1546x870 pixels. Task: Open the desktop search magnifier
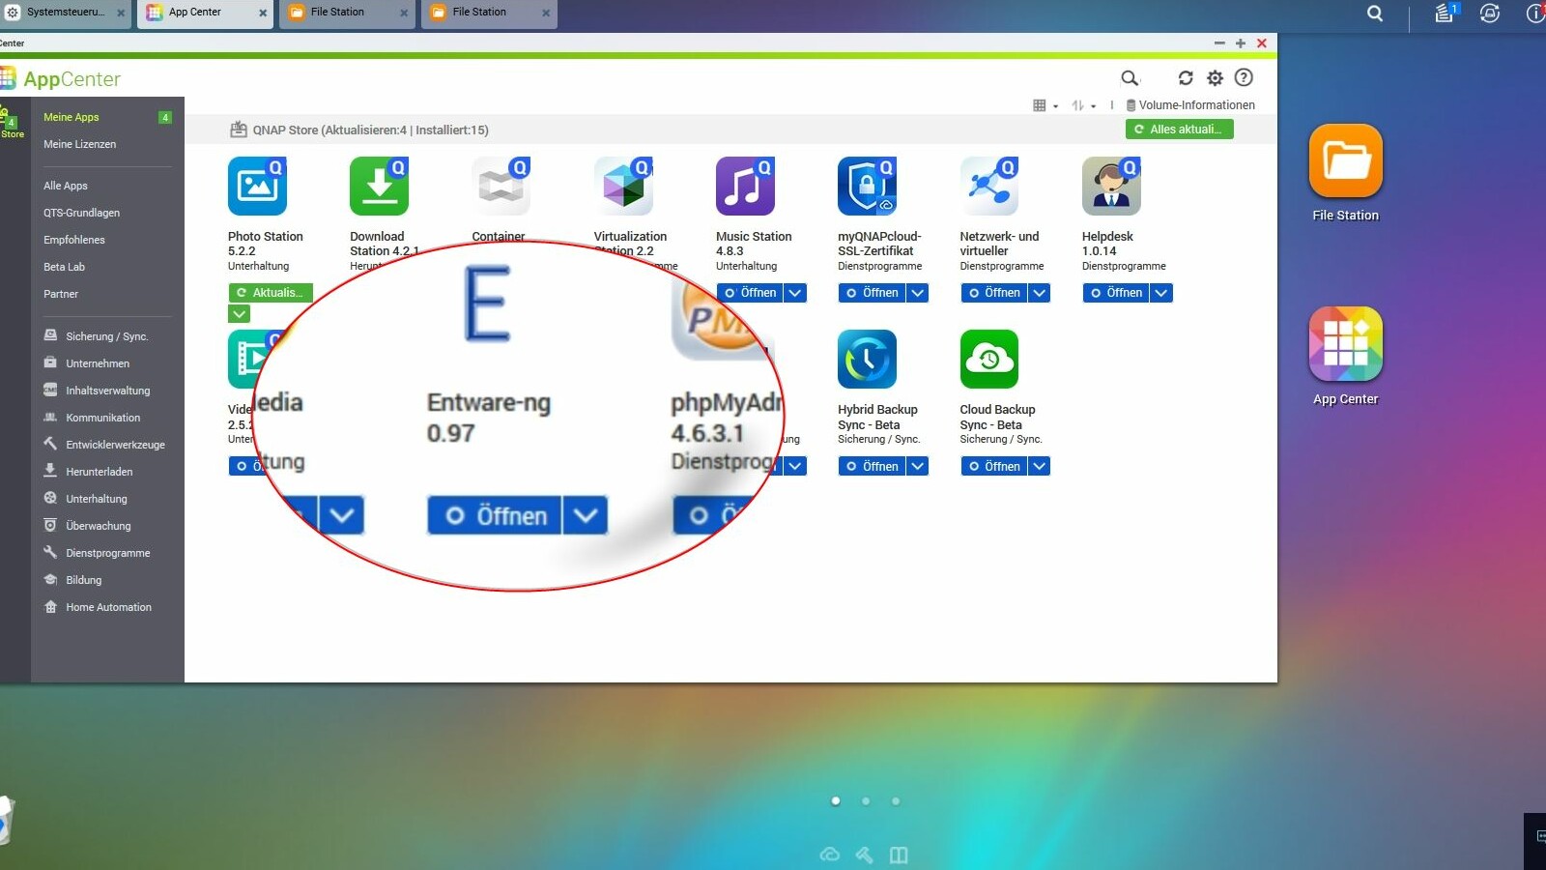click(1375, 14)
